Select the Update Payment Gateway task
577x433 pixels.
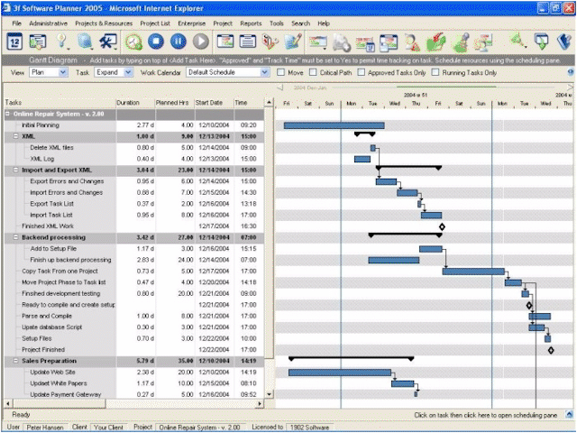[134, 394]
